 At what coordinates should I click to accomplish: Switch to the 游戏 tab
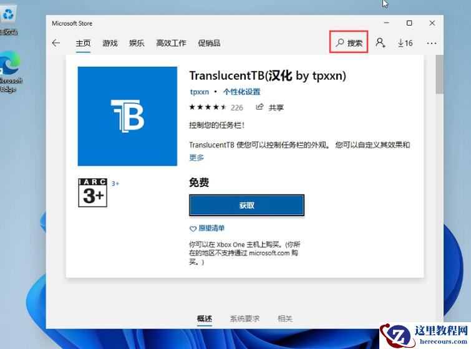coord(110,43)
